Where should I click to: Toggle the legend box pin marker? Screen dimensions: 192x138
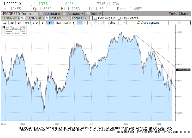click(3, 27)
